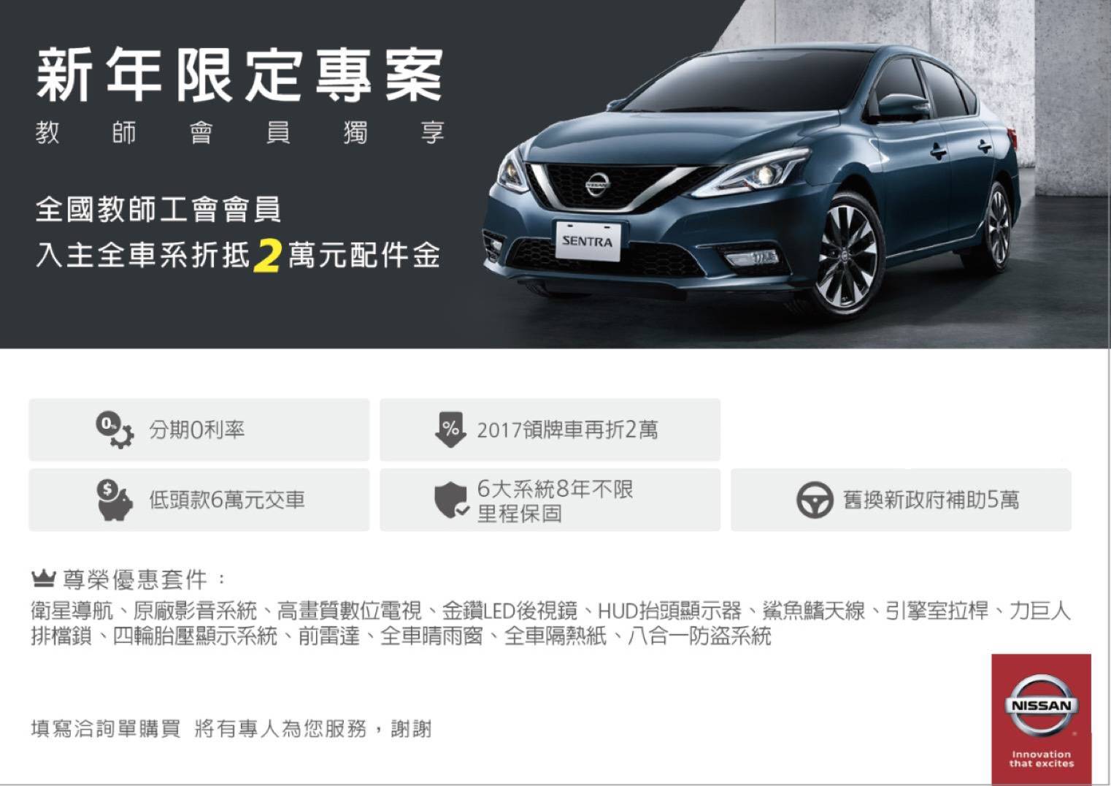Select the 2017領牌車再折2萬 offer box
Image resolution: width=1111 pixels, height=786 pixels.
point(550,430)
